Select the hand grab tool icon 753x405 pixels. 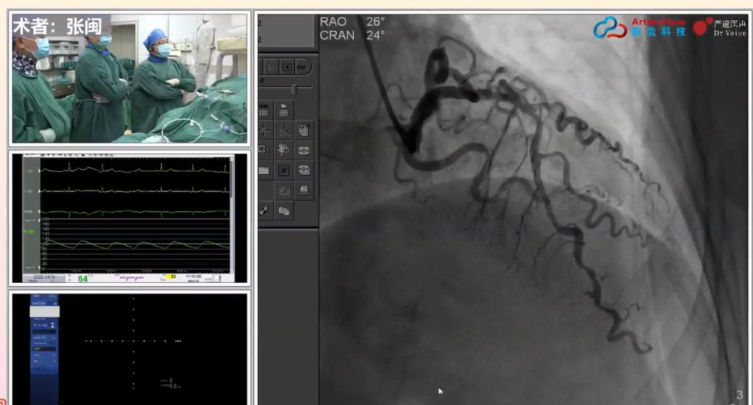coord(283,150)
